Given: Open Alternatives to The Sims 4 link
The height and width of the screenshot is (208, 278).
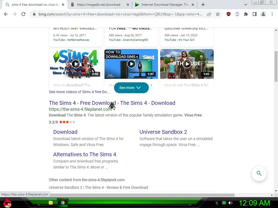Looking at the screenshot, I should click(85, 154).
